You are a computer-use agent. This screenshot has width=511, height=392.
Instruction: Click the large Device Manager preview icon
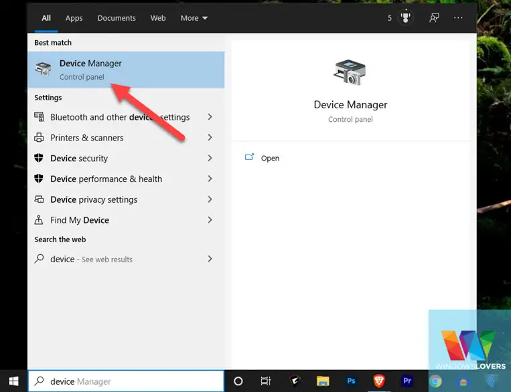[350, 73]
